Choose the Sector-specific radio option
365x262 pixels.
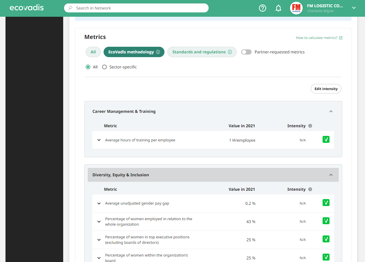coord(104,67)
